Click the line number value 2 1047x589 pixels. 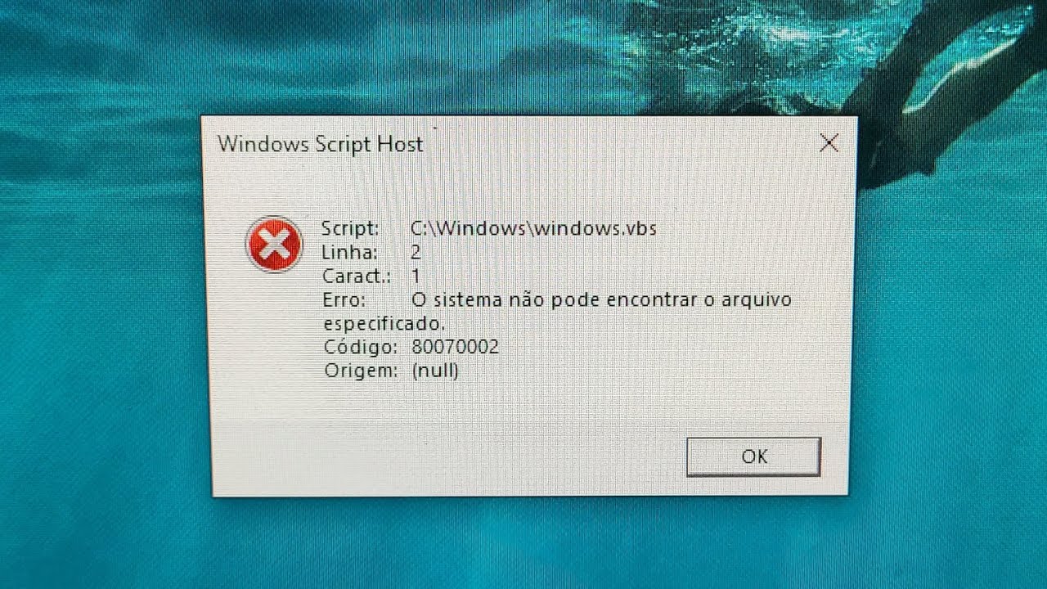[416, 253]
